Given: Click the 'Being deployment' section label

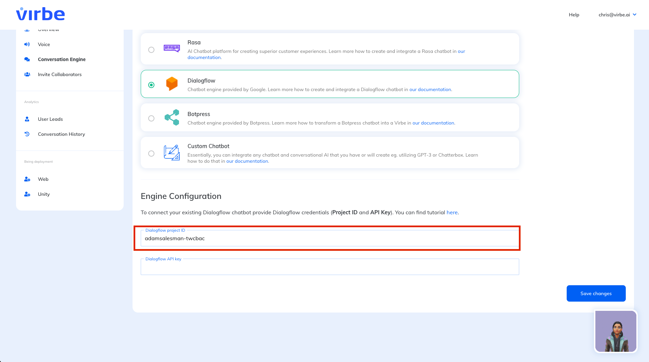Looking at the screenshot, I should pos(39,162).
